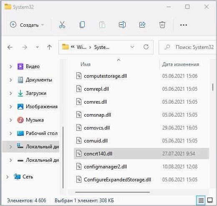The height and width of the screenshot is (206, 217).
Task: Select the configmanager2.dll file
Action: tap(141, 167)
